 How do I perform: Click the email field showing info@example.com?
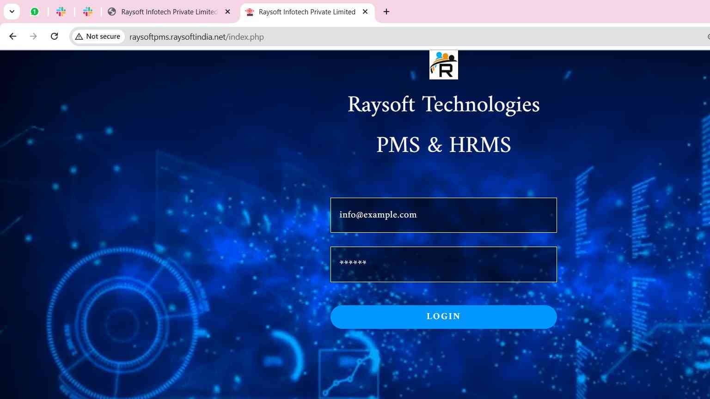(x=443, y=215)
